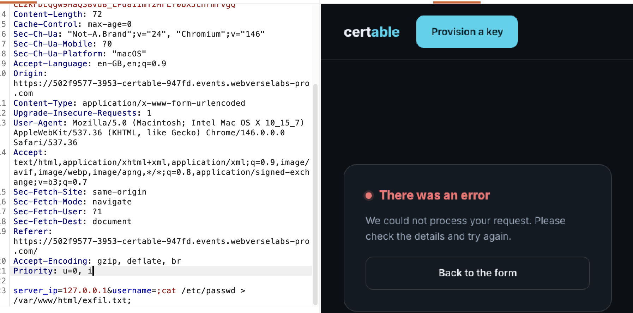Open the certable logo link

pos(372,32)
